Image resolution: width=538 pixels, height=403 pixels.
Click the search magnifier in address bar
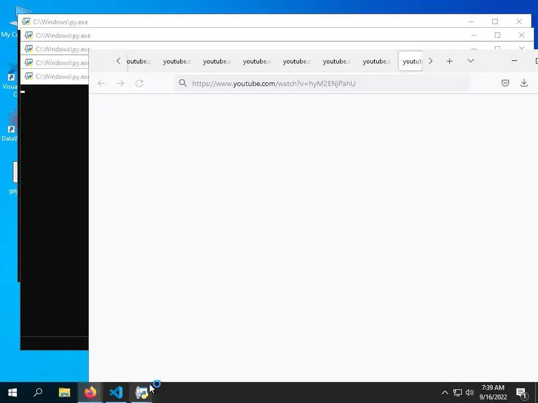[182, 83]
